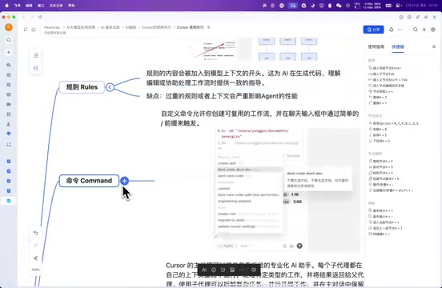Click the outline list icon on the canvas
This screenshot has height=288, width=442.
coord(36,55)
